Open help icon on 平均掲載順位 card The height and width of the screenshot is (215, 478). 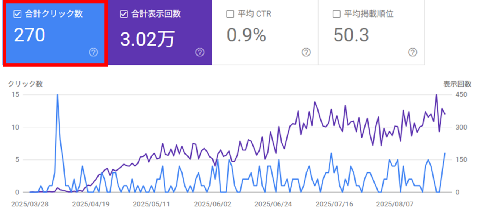point(412,52)
